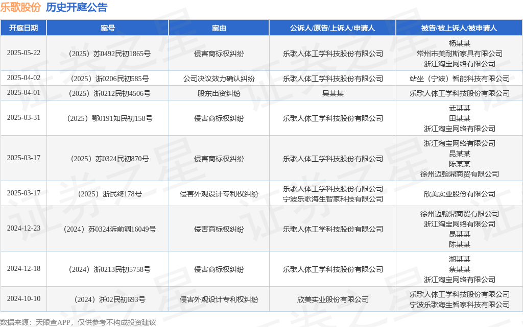Select case number (2024)浙0213民初5758号
This screenshot has width=523, height=327.
(109, 269)
